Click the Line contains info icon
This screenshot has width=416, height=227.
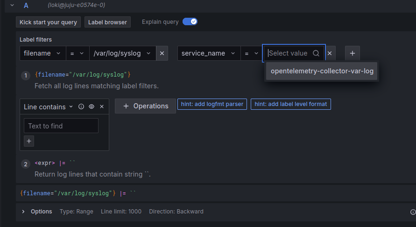click(81, 107)
